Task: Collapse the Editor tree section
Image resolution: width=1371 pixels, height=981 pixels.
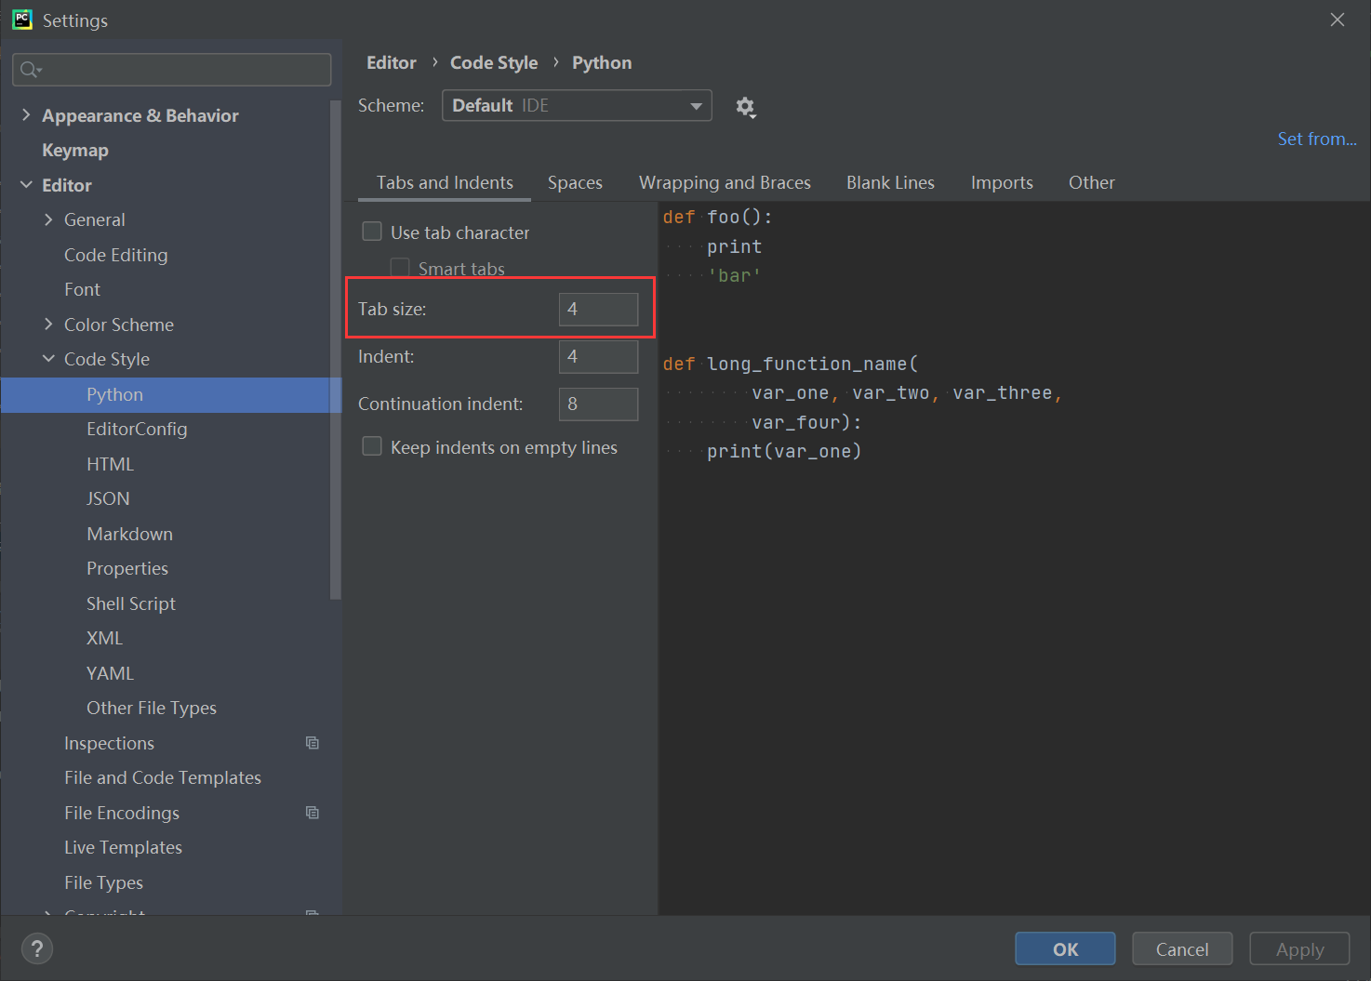Action: click(26, 184)
